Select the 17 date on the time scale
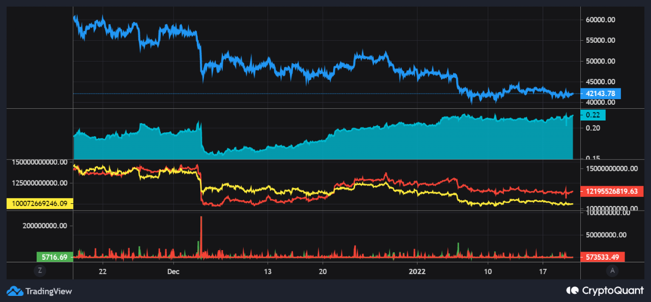Screen dimensions: 651x302 (x=542, y=271)
